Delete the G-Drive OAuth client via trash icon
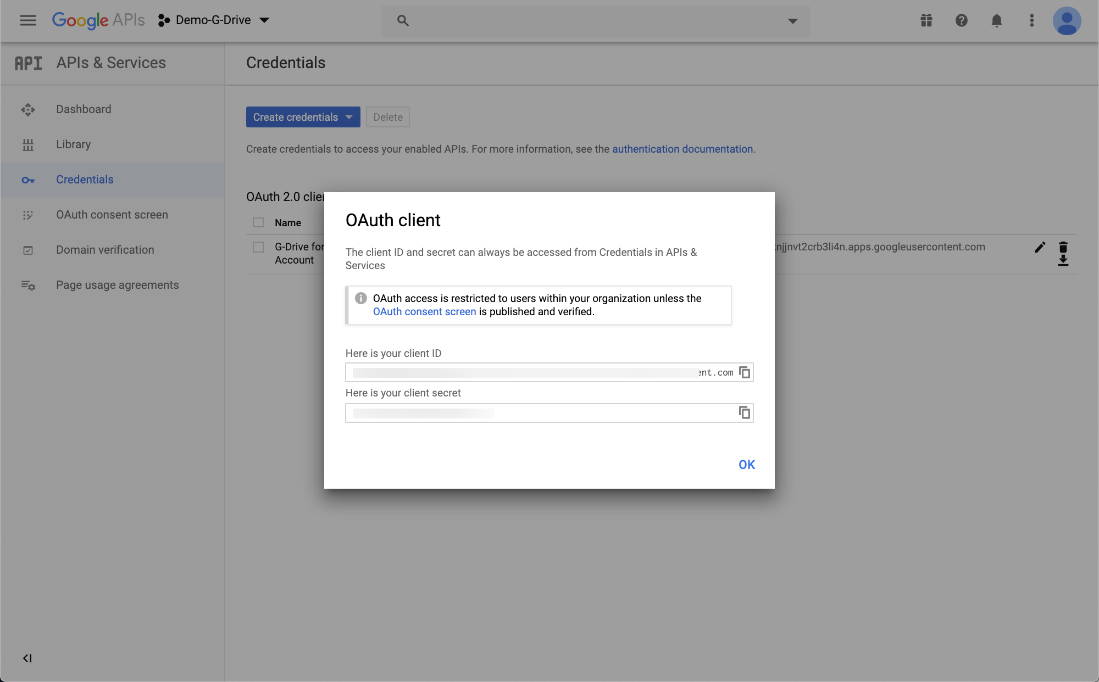 click(x=1063, y=247)
